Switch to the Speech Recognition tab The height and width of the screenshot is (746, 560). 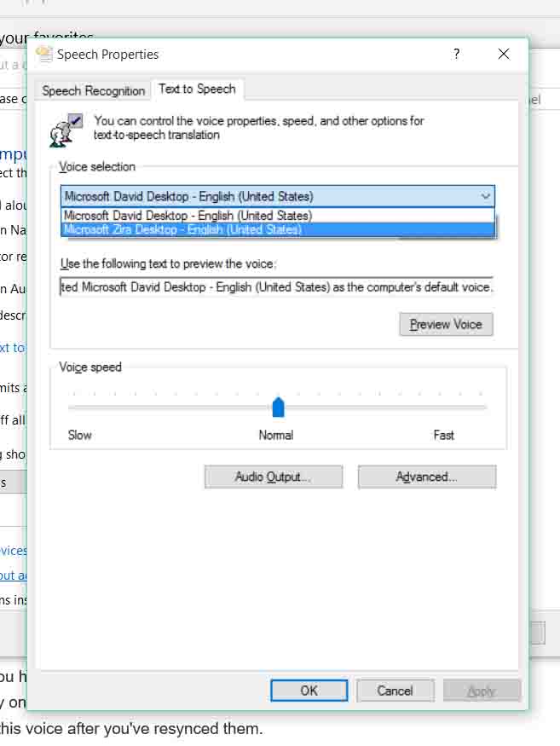[93, 90]
